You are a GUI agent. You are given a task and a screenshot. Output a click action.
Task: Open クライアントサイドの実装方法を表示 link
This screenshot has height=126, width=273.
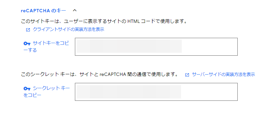[69, 30]
